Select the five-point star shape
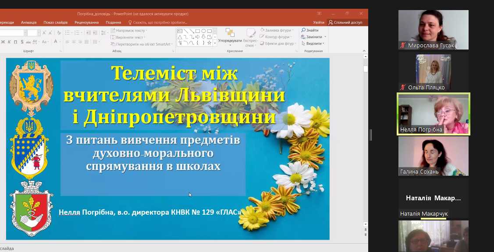This screenshot has width=494, height=252. (209, 43)
